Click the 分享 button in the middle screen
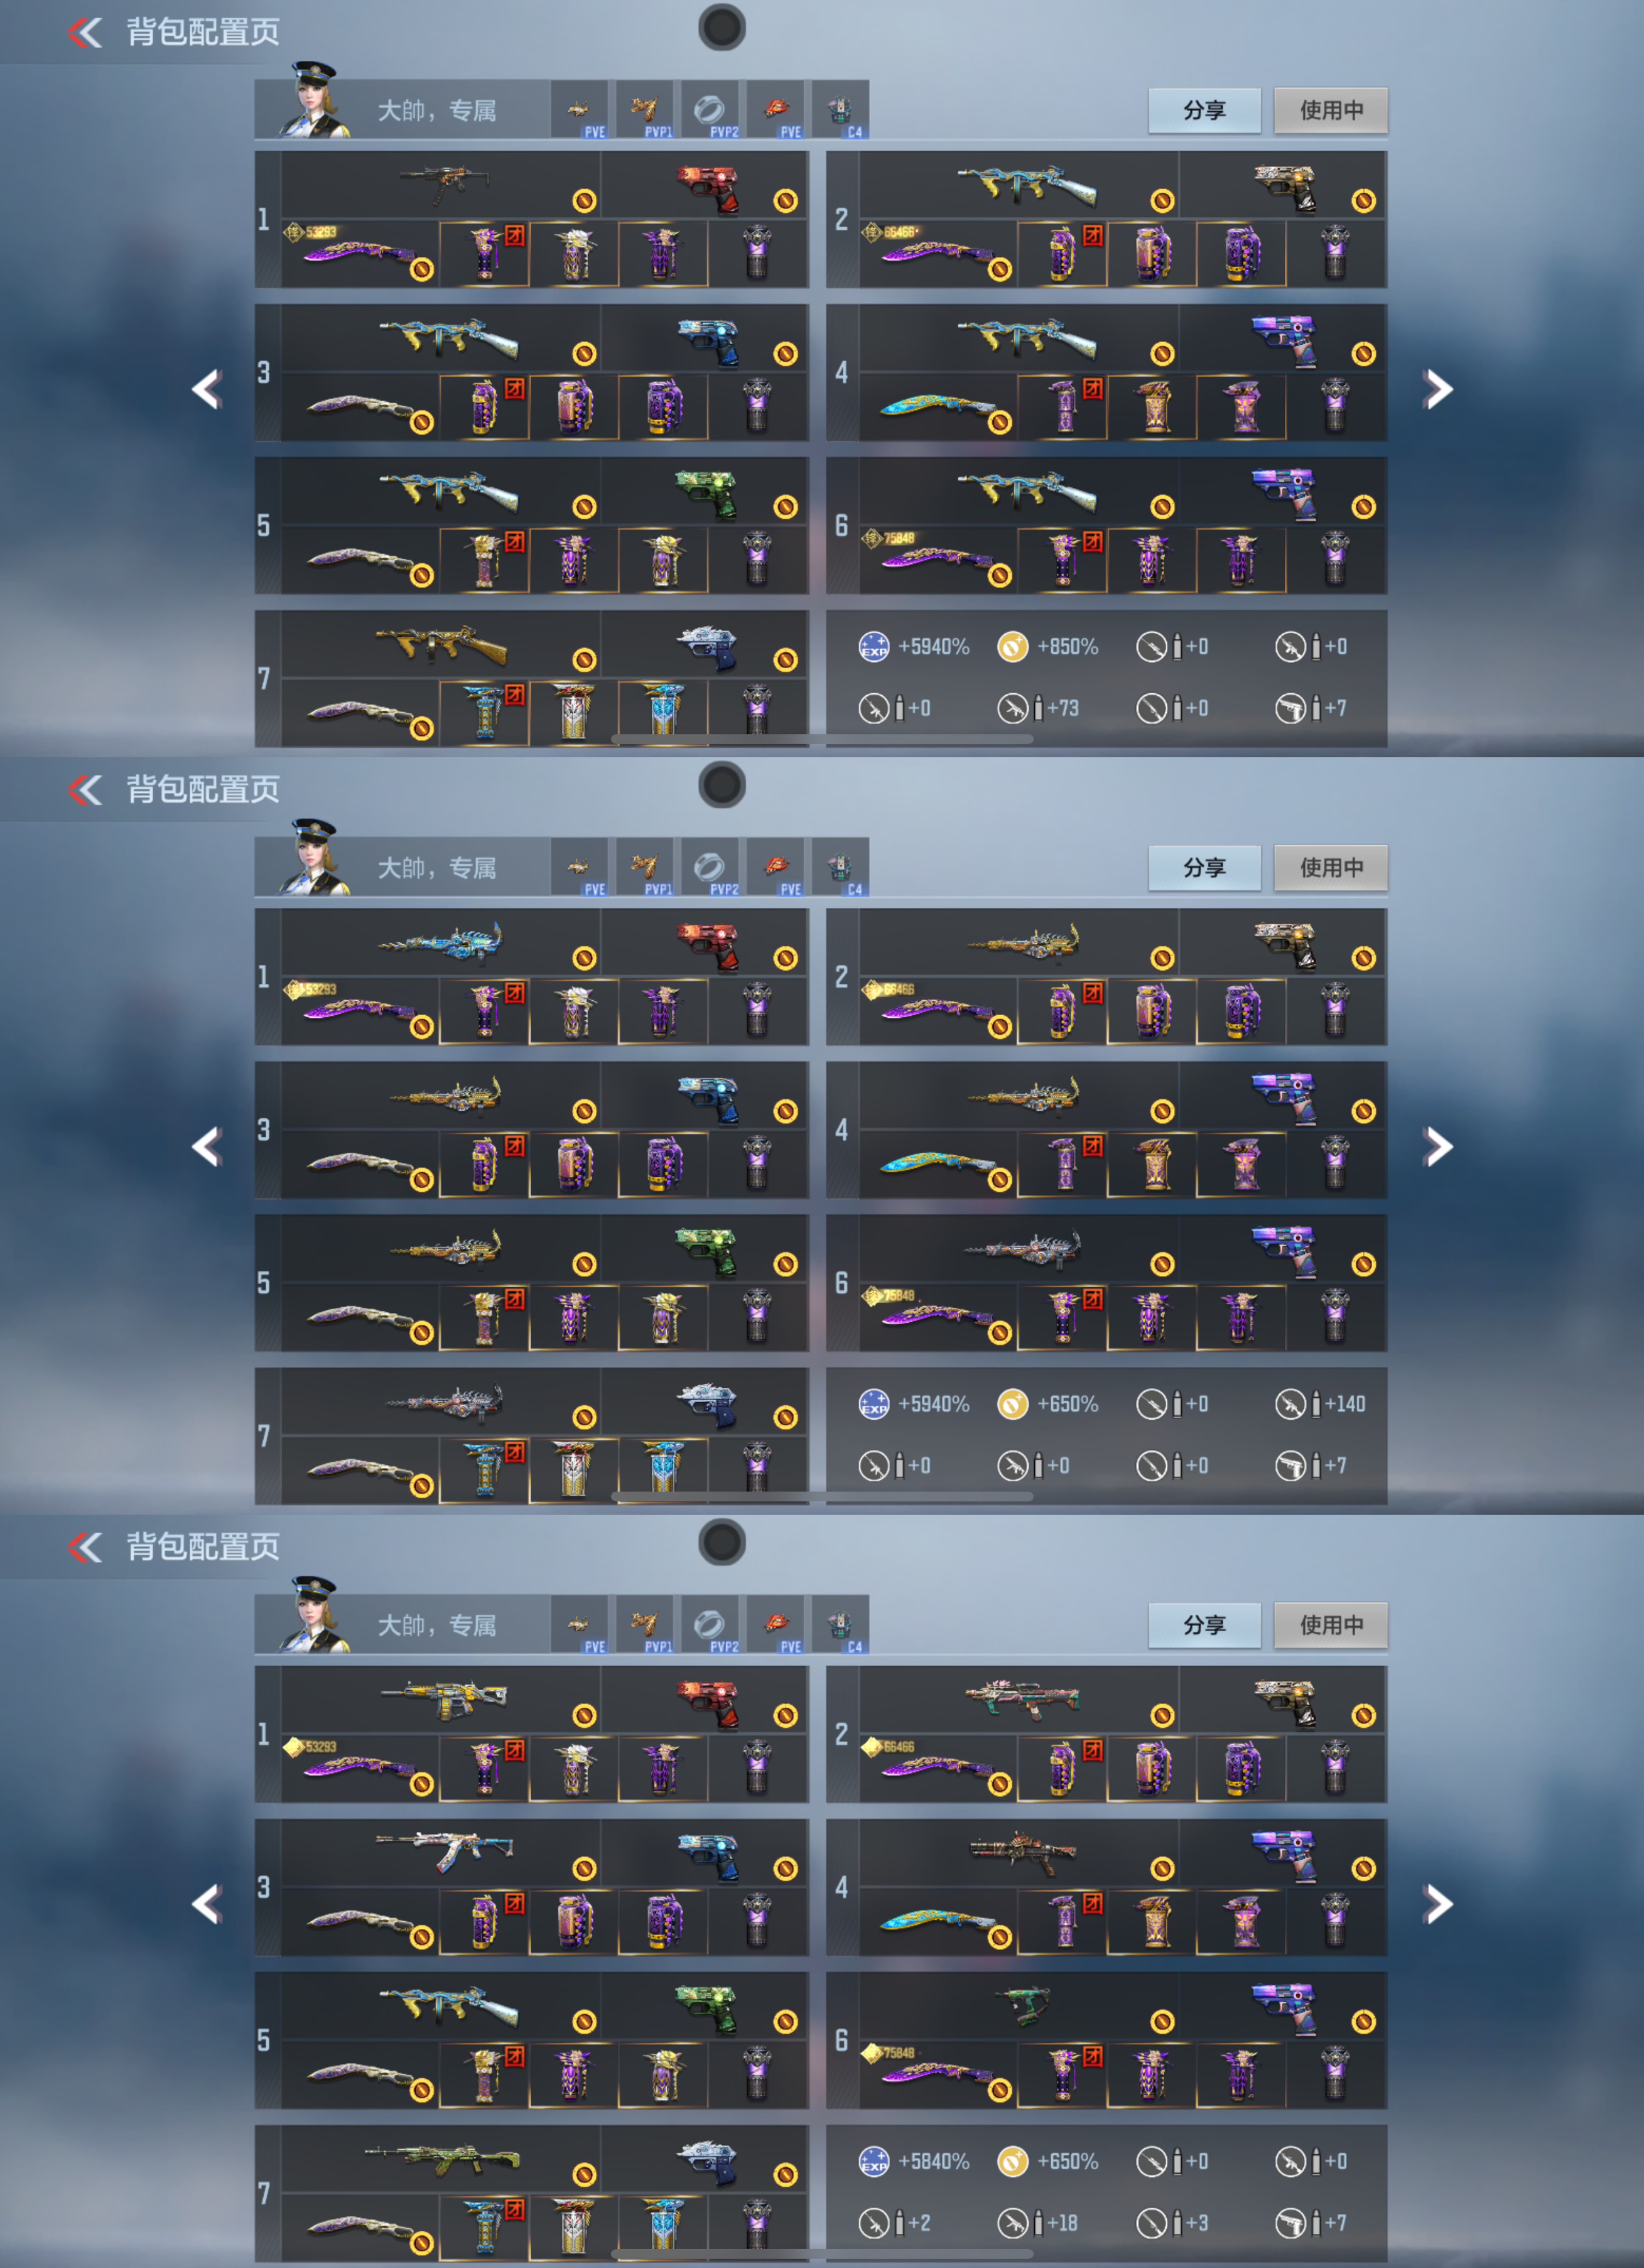This screenshot has width=1644, height=2268. pos(1204,867)
